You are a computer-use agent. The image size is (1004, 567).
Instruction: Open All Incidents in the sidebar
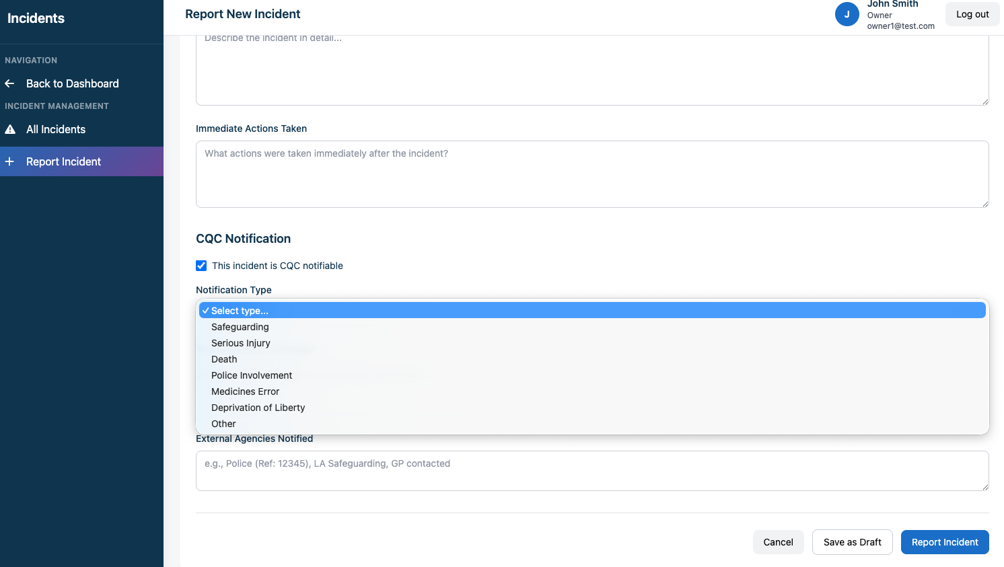[56, 129]
